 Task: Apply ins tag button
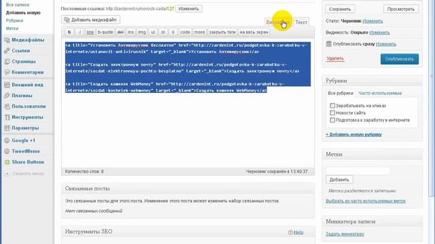tap(130, 32)
